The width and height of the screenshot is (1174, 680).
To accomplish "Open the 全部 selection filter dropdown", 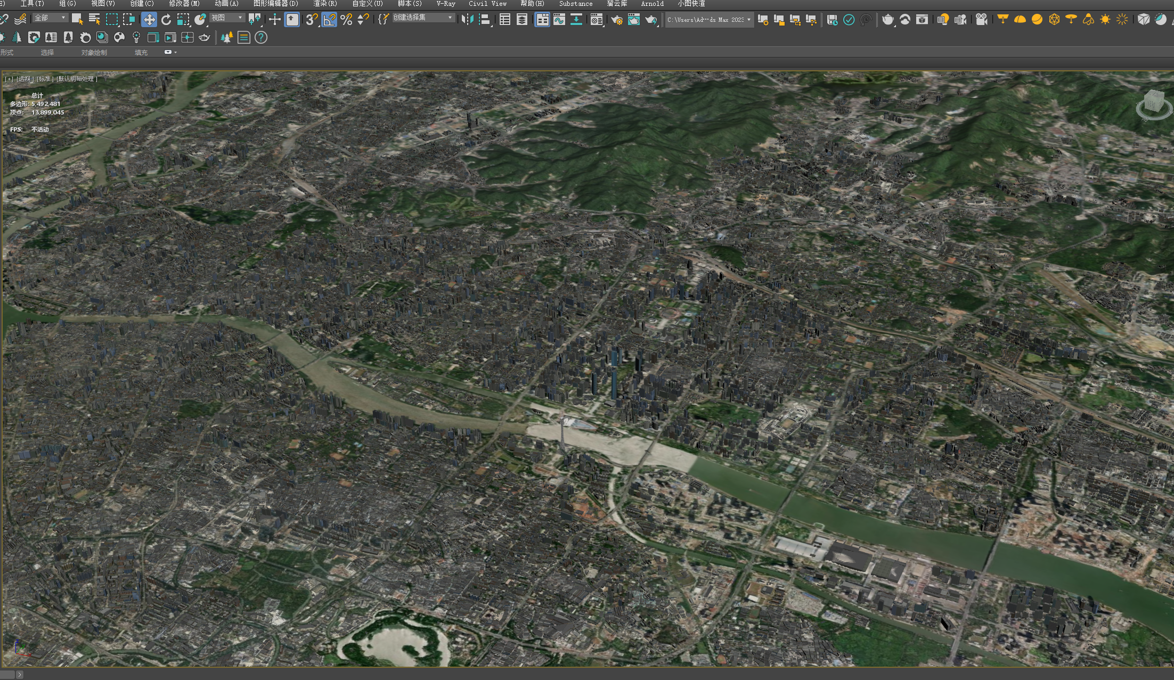I will 50,18.
